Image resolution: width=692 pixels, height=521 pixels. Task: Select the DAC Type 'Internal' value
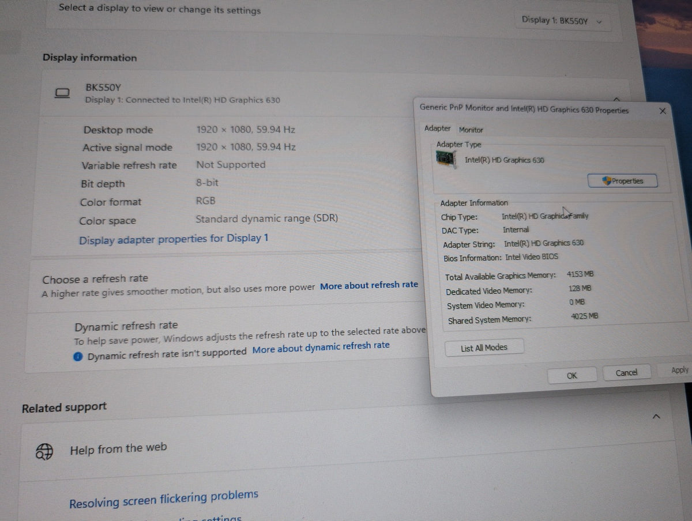coord(516,230)
